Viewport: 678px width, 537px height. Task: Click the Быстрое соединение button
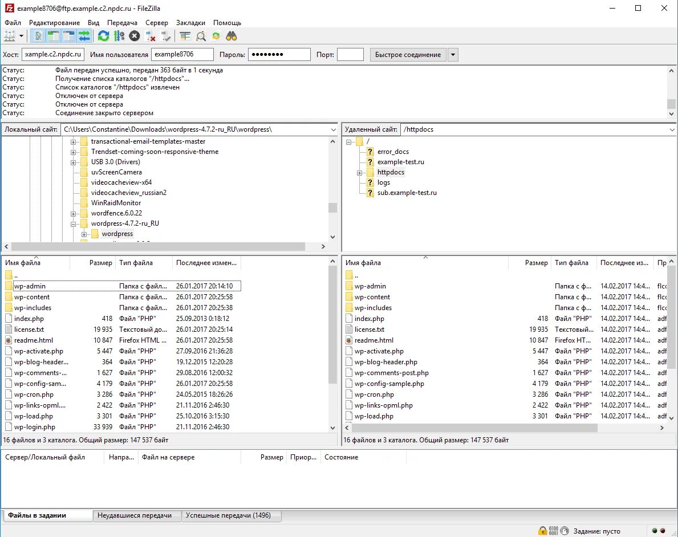(x=408, y=55)
